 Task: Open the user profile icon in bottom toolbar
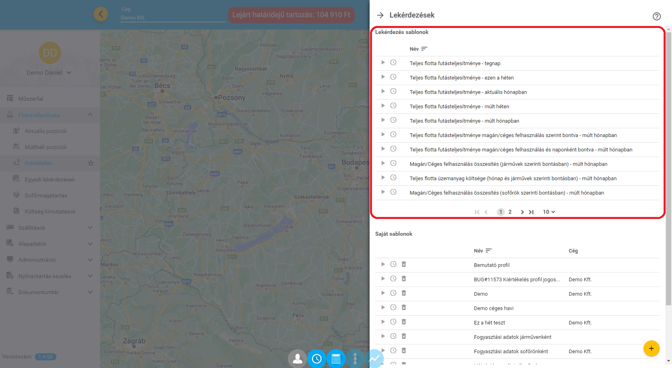297,359
